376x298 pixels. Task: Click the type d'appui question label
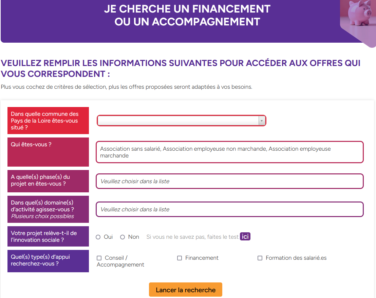(48, 261)
